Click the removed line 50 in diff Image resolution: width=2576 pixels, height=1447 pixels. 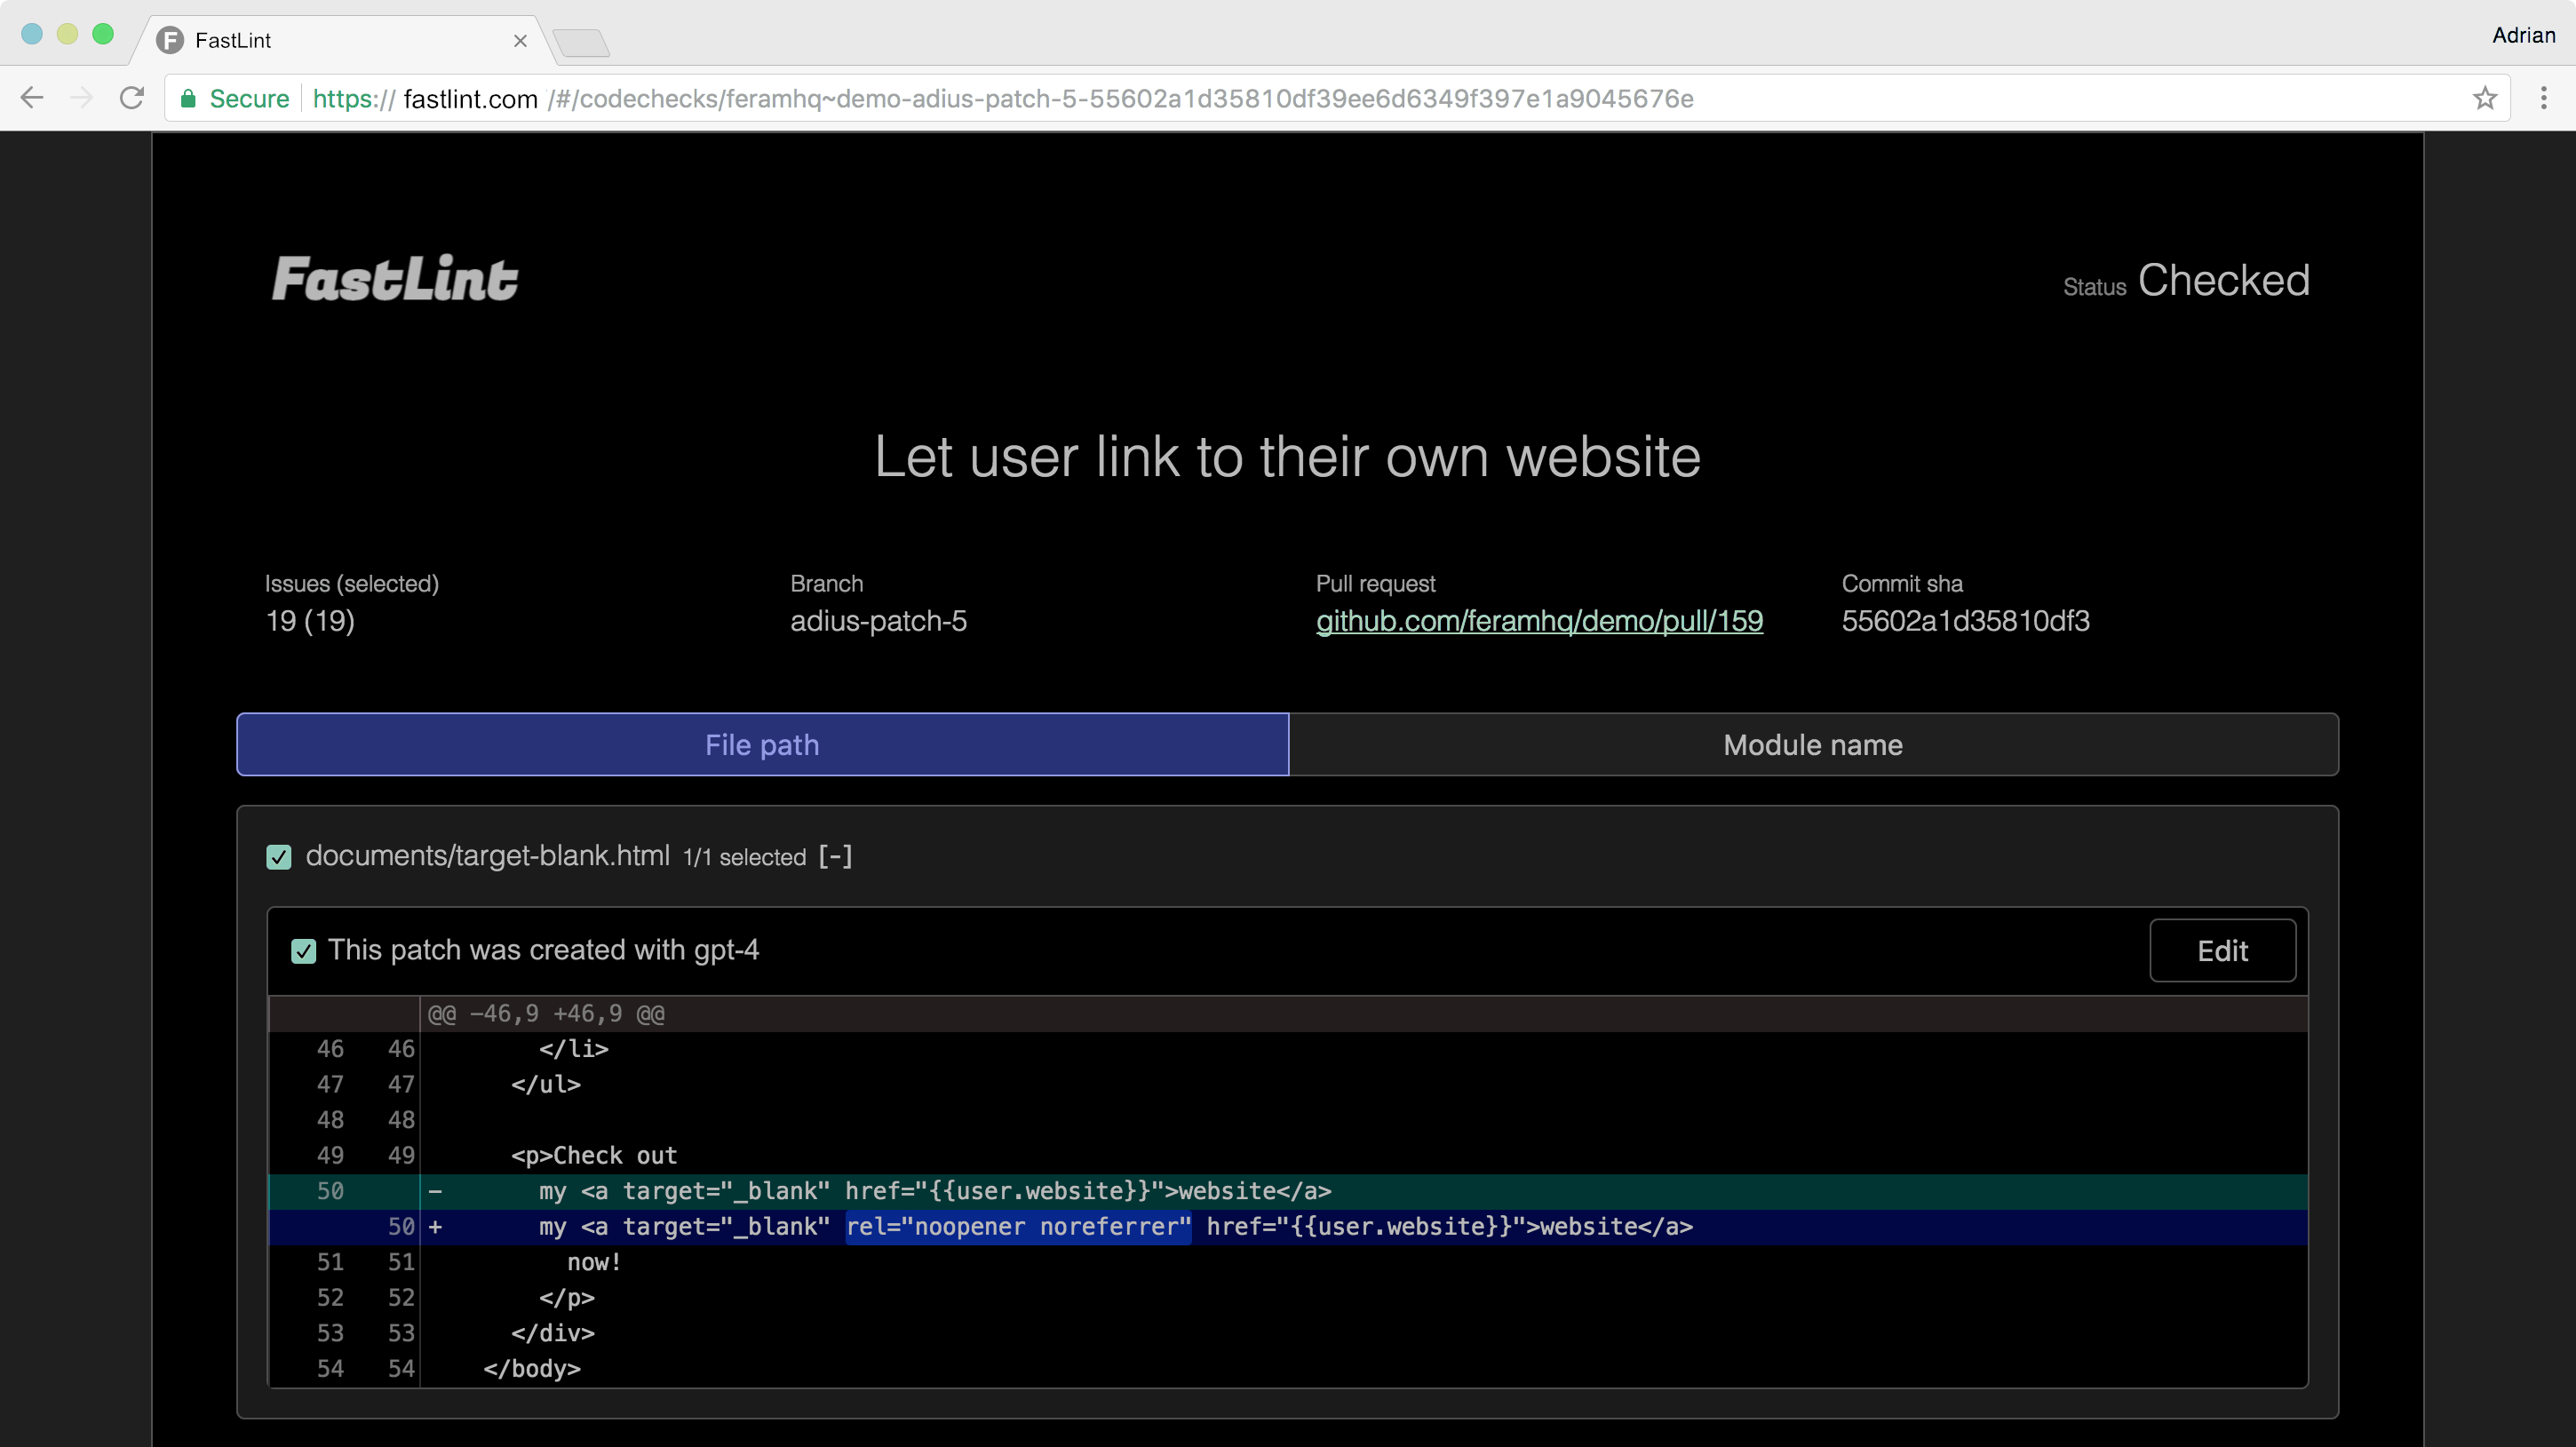(1288, 1191)
